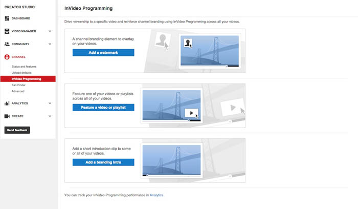The image size is (358, 209).
Task: Click the Video Manager icon
Action: (7, 31)
